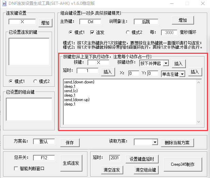The height and width of the screenshot is (178, 210).
Task: Click the 3000 毫秒循环 interval field
Action: (x=169, y=32)
